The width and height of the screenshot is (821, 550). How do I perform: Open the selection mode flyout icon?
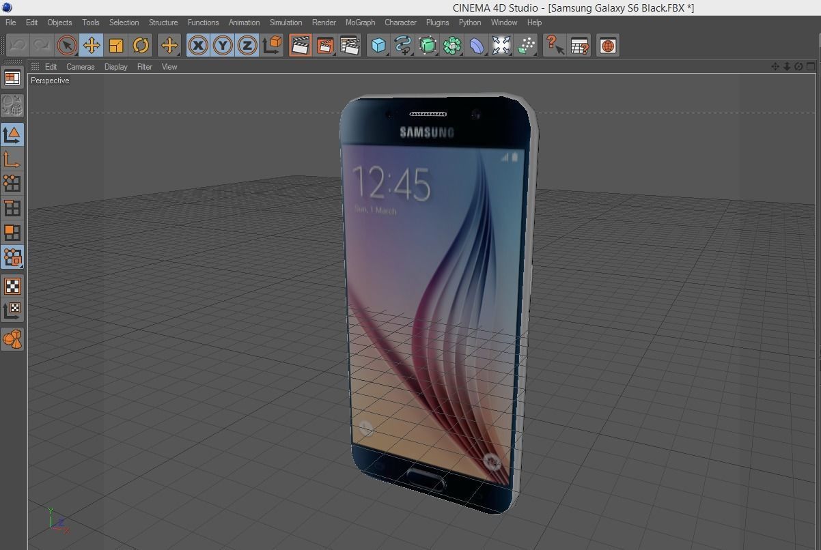point(12,257)
